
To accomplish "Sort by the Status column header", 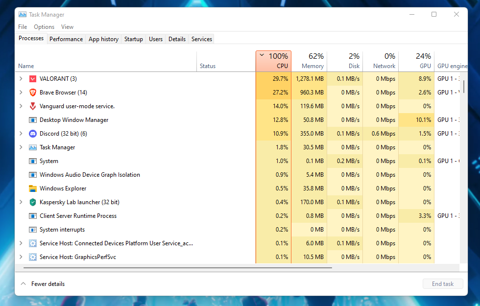I will tap(226, 61).
